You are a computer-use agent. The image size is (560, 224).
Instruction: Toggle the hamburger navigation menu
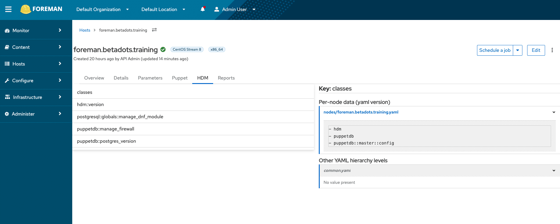point(8,9)
